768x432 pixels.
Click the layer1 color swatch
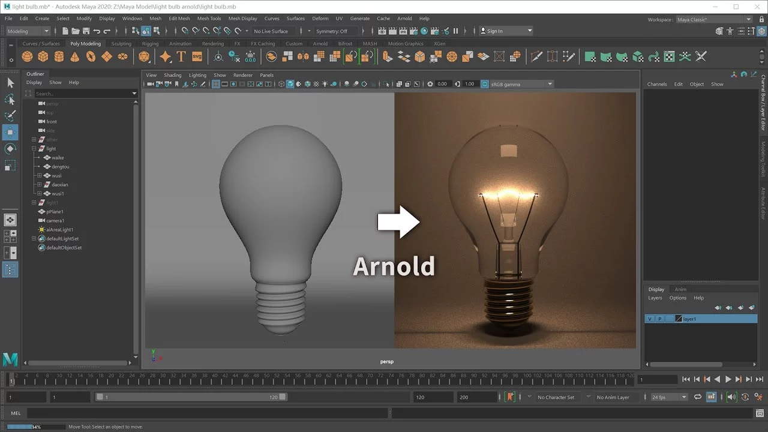point(679,319)
